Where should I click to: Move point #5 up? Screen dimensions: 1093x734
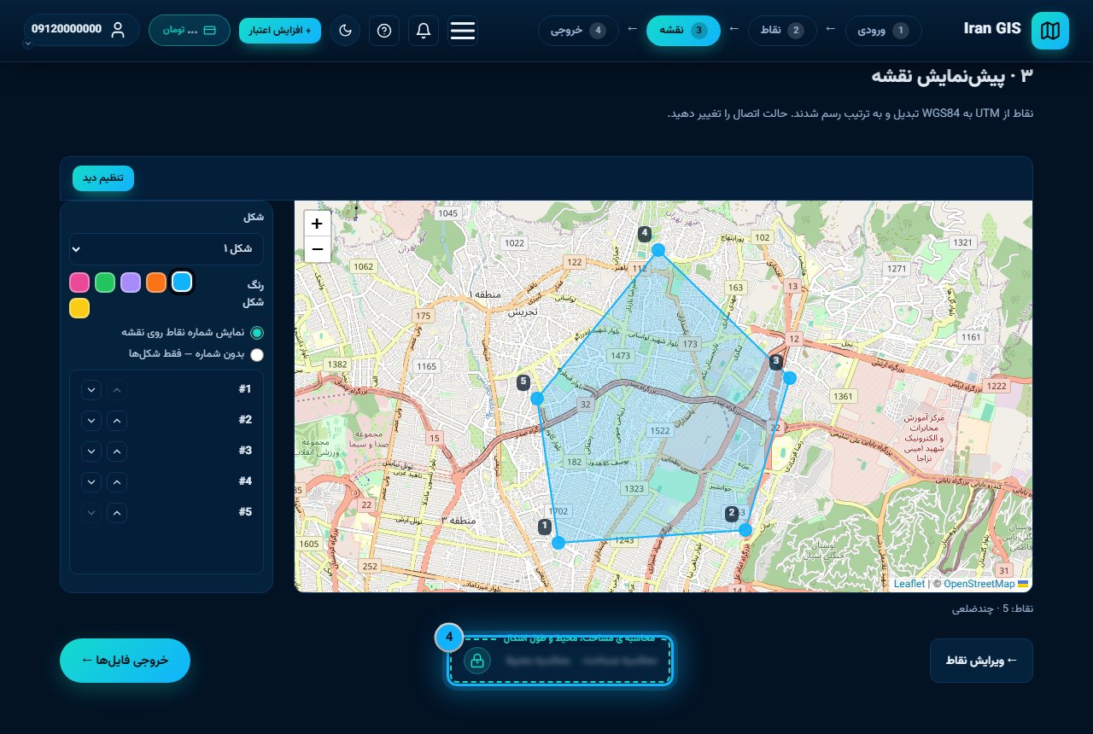[118, 513]
